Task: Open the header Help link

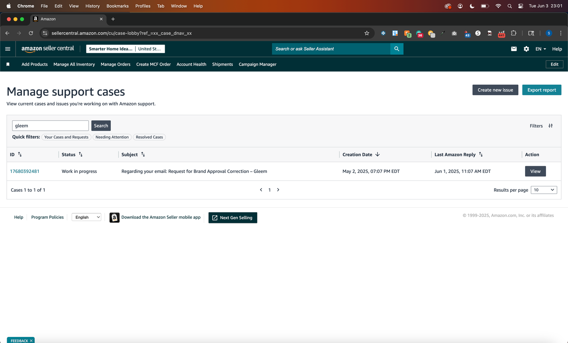Action: tap(557, 49)
